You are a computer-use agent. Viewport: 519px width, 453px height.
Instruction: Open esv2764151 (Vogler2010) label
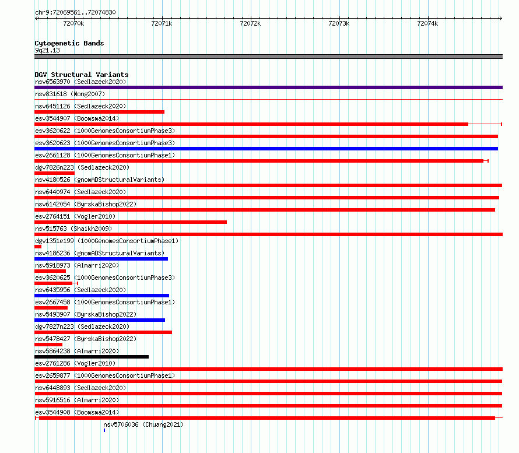pyautogui.click(x=75, y=216)
